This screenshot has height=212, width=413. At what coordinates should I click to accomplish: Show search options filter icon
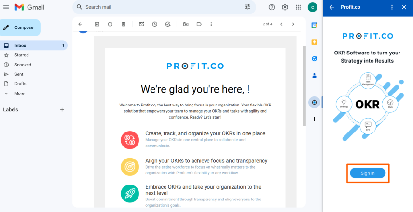248,7
